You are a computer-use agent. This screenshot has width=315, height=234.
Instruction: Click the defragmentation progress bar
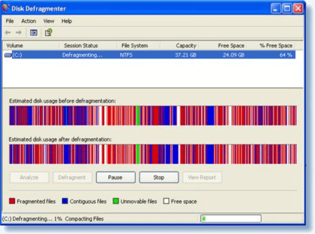[x=230, y=218]
